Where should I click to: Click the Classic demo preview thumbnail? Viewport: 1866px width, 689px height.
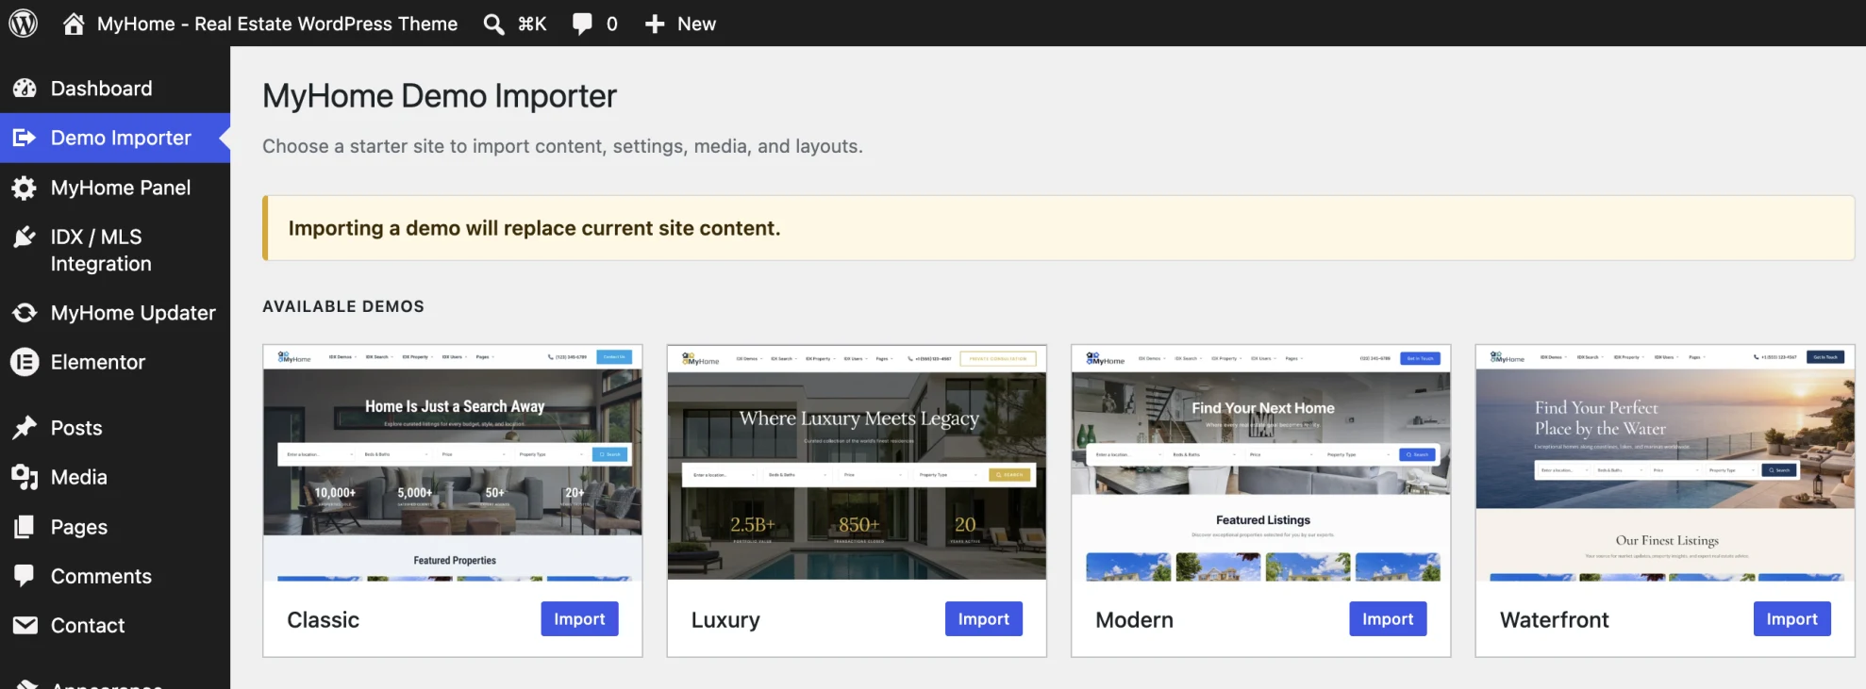(453, 463)
